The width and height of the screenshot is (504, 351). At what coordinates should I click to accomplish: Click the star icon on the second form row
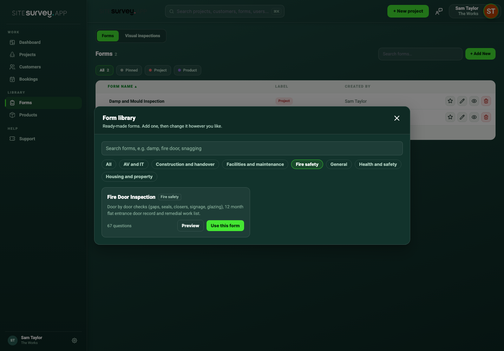[450, 117]
